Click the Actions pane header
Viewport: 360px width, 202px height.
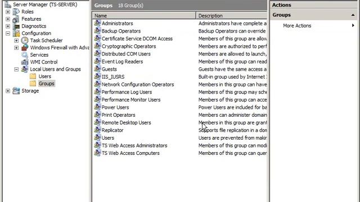tap(314, 5)
